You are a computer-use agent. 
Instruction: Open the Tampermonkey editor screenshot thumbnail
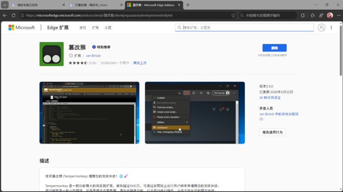[89, 112]
